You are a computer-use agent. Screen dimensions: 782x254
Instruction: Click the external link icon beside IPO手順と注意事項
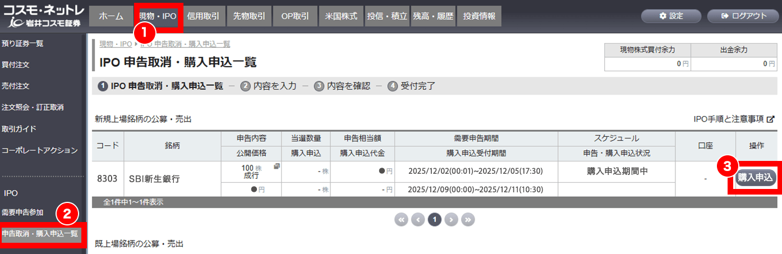pos(771,119)
